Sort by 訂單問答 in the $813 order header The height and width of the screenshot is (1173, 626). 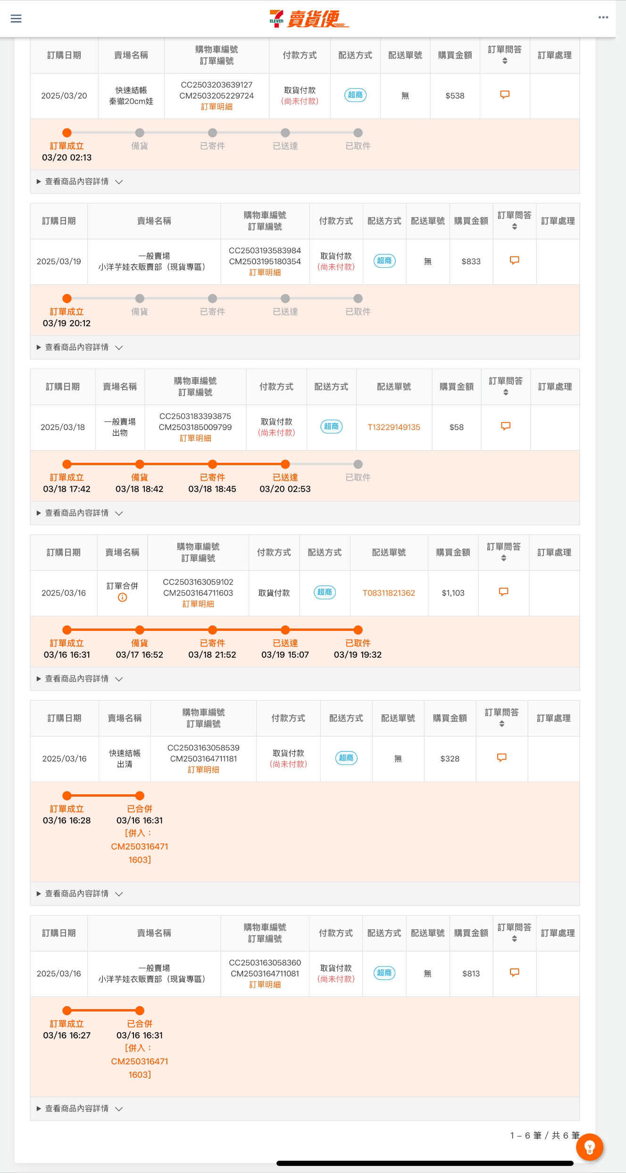(x=515, y=939)
